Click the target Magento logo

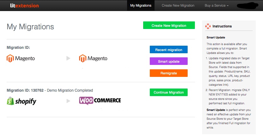click(x=93, y=58)
